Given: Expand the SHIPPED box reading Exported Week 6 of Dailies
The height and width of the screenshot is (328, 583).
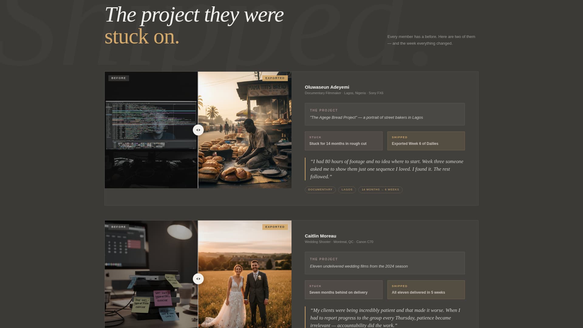Looking at the screenshot, I should click(x=426, y=141).
